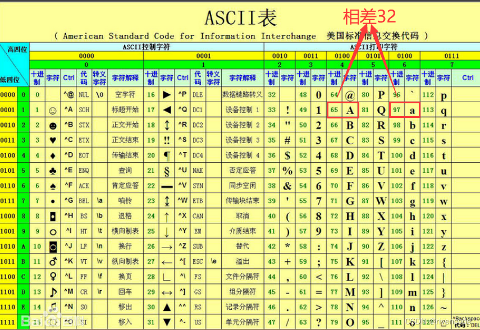Select the "^[" Ctrl cell
The image size is (480, 330).
click(182, 262)
